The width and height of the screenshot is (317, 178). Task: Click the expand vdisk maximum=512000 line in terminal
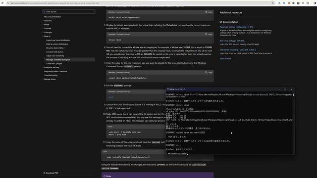coord(185,133)
